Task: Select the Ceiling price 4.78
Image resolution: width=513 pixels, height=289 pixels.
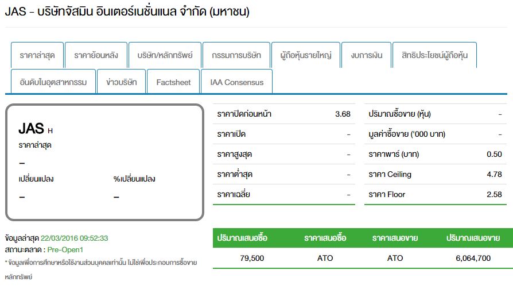Action: pyautogui.click(x=494, y=174)
